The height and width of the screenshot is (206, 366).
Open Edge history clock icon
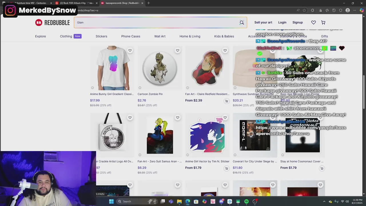[x=334, y=10]
